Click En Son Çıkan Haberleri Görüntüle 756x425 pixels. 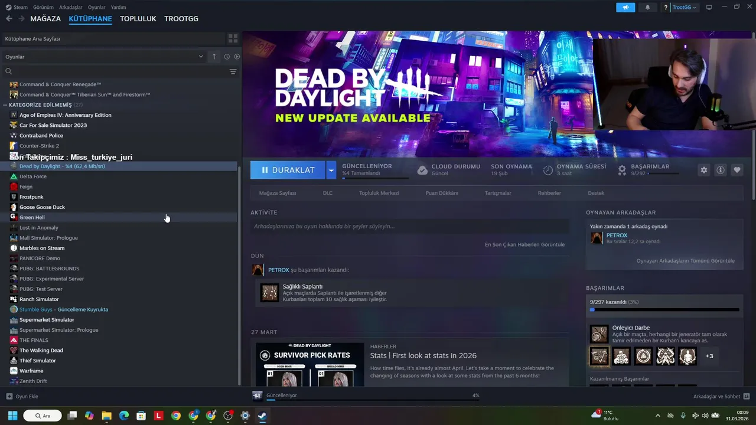(524, 244)
